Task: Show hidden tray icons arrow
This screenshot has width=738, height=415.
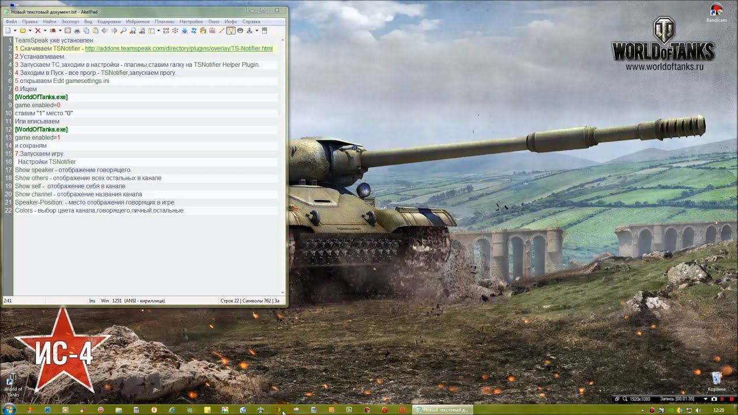Action: pos(643,410)
